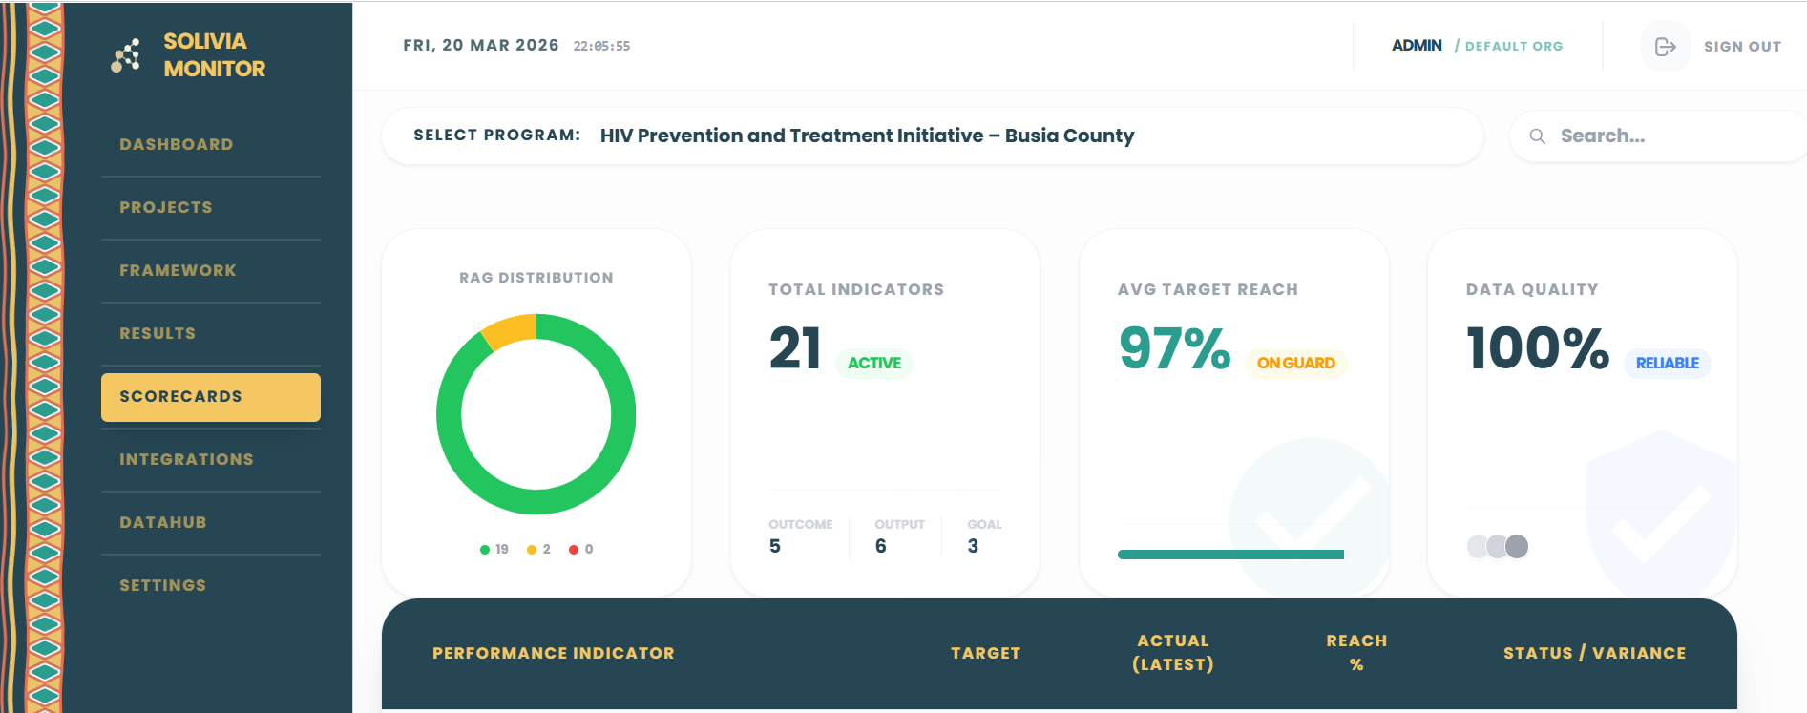Click the Active status badge
The width and height of the screenshot is (1807, 713).
pyautogui.click(x=874, y=364)
